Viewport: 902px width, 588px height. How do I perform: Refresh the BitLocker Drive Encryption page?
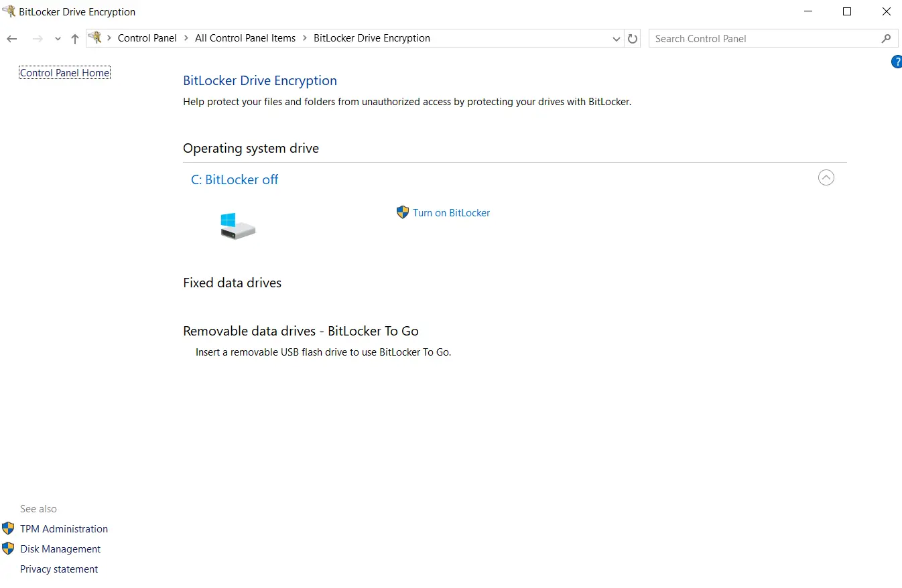tap(633, 39)
